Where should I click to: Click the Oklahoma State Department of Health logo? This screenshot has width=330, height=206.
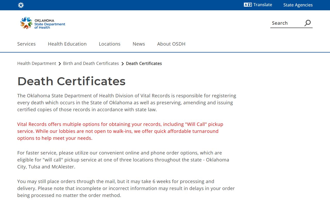(43, 23)
